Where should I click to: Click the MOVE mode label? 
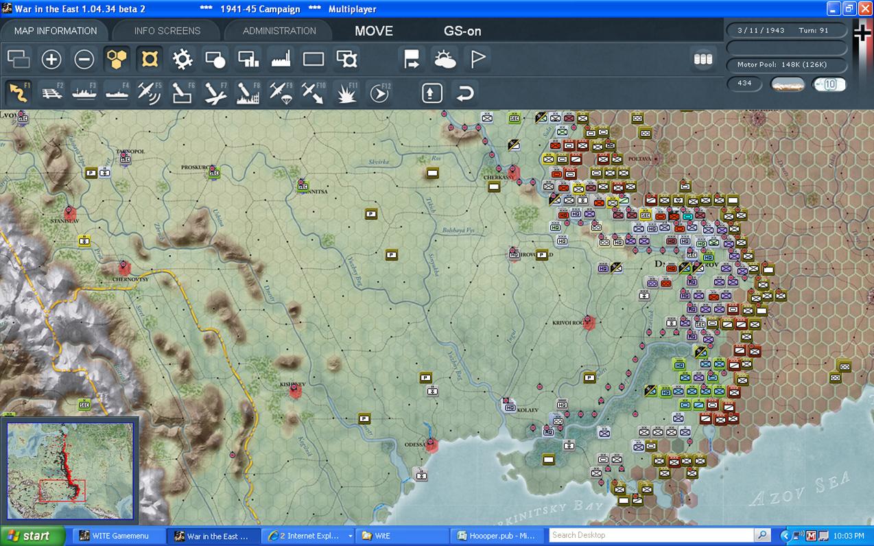click(374, 31)
